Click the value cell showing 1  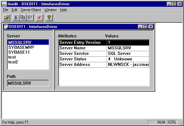point(128,43)
